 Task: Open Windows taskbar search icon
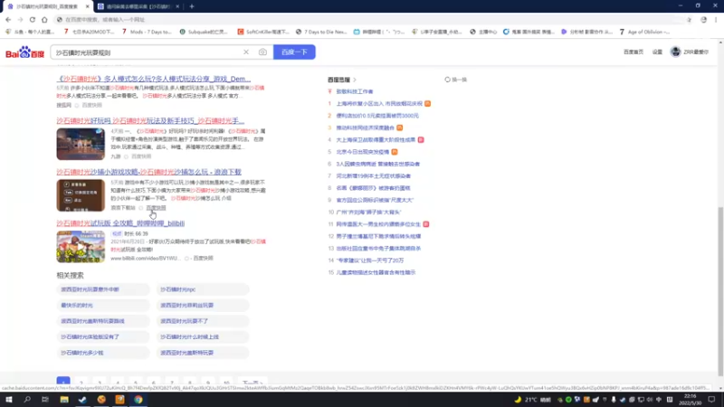click(x=27, y=400)
